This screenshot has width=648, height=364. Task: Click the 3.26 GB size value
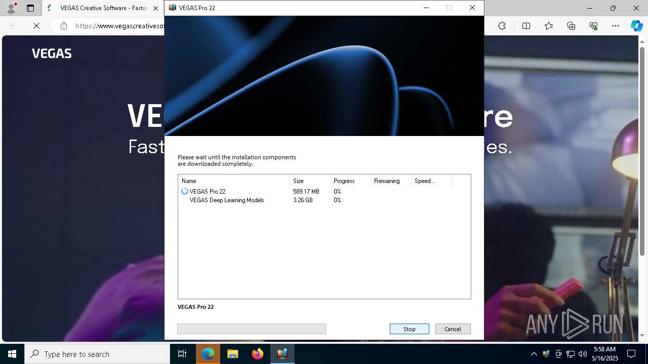[x=303, y=200]
